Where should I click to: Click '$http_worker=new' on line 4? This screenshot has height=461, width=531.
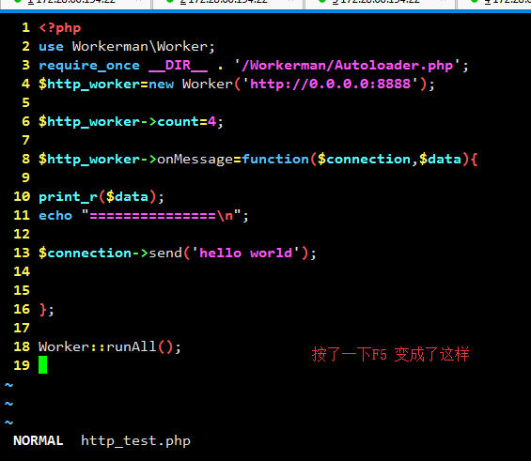pyautogui.click(x=106, y=85)
